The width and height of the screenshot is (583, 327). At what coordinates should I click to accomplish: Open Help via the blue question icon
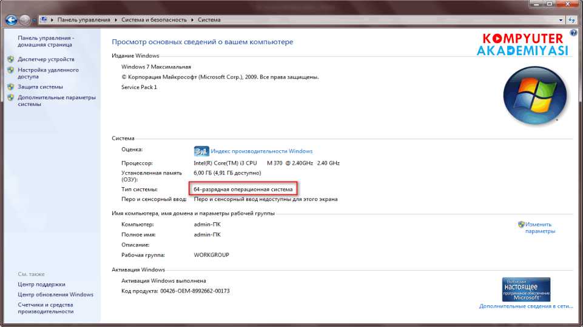(574, 33)
